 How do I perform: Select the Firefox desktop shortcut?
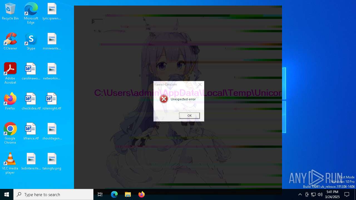(x=10, y=101)
